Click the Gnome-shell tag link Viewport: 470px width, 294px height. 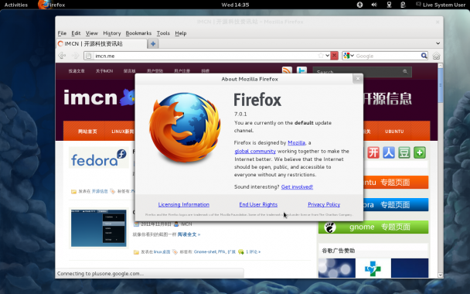pos(206,252)
